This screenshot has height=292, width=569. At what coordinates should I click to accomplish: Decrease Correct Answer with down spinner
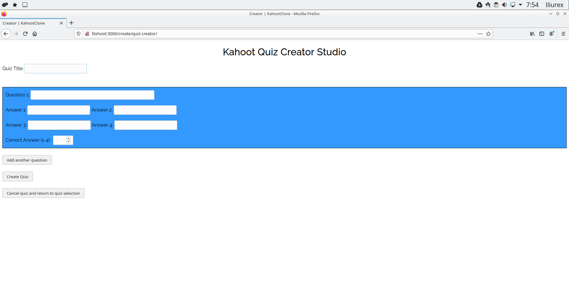tap(68, 142)
